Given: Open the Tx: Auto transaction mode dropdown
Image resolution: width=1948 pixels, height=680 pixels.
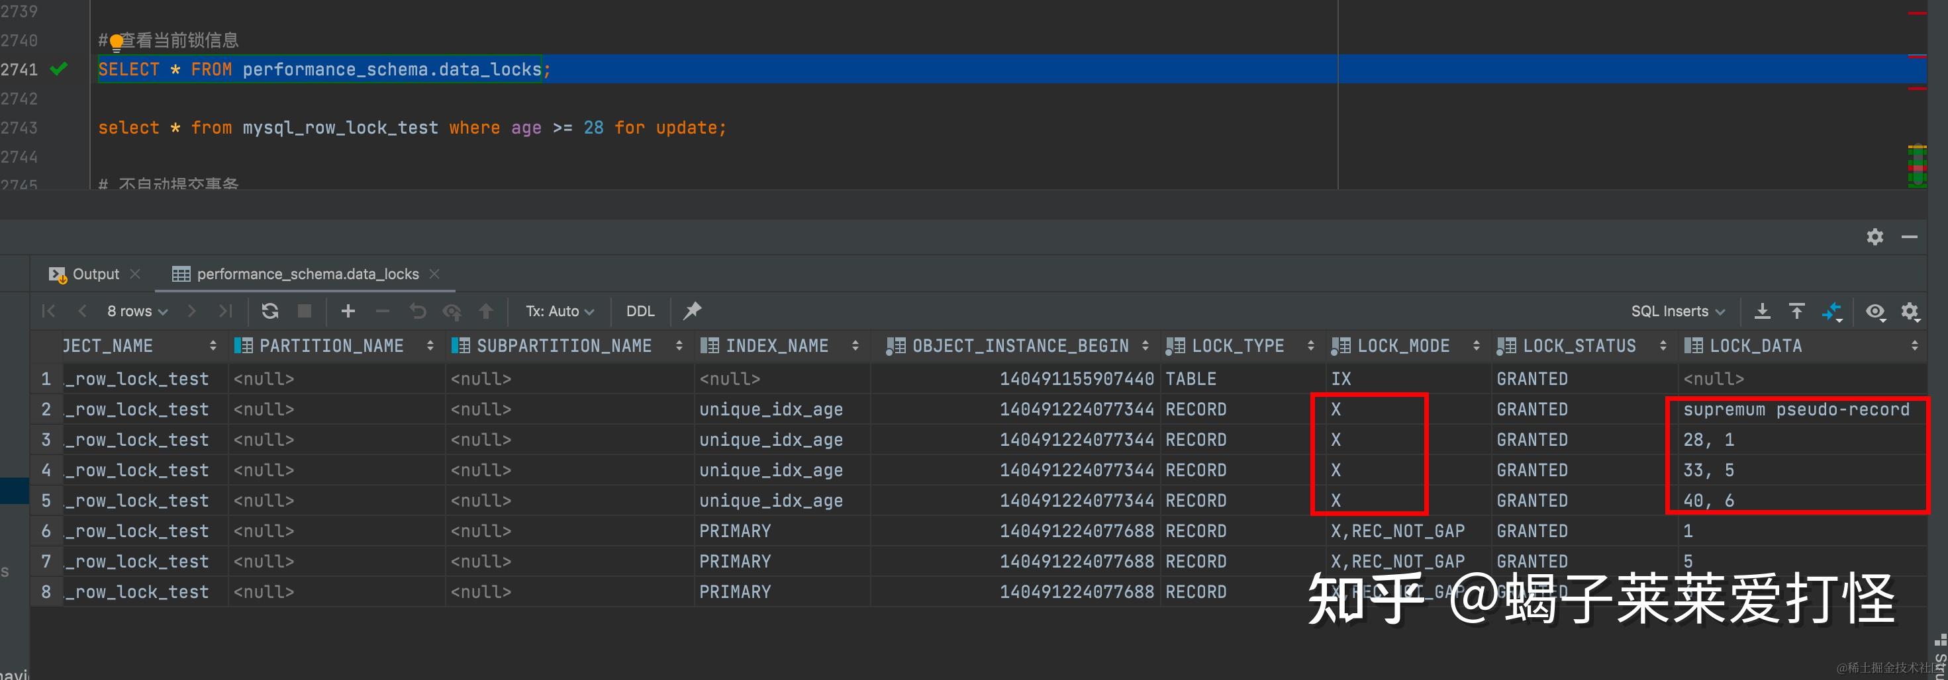Looking at the screenshot, I should (x=560, y=312).
